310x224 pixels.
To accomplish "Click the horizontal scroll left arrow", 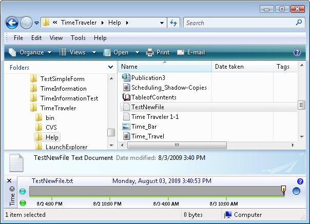I will pyautogui.click(x=122, y=145).
